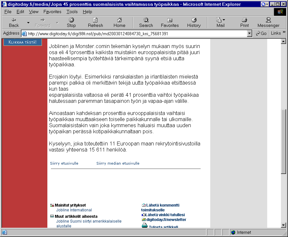Open the Help menu

87,12
